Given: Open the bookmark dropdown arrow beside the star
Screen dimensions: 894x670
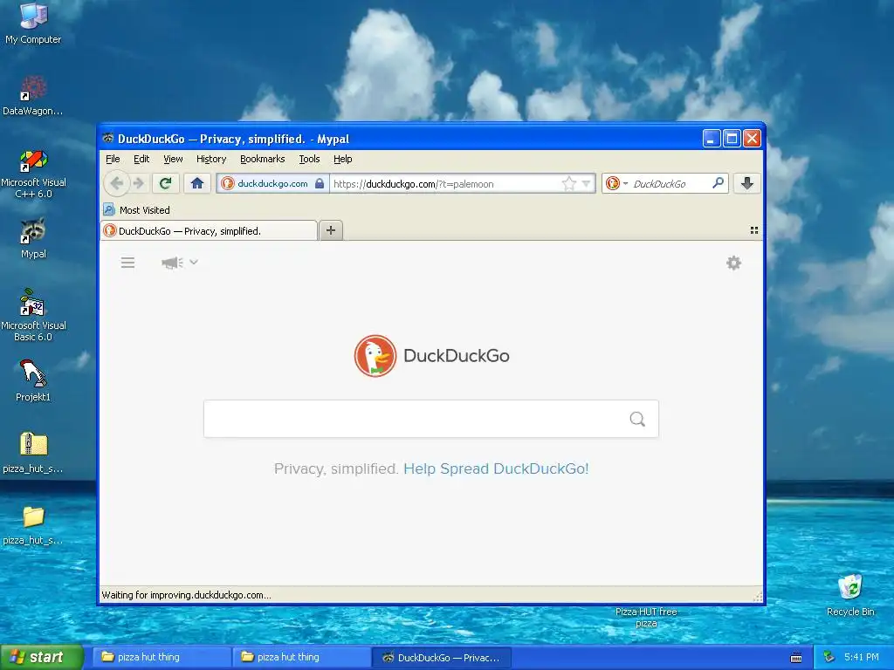Looking at the screenshot, I should tap(586, 183).
